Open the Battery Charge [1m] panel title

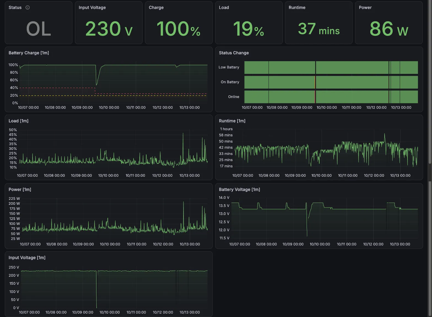tap(29, 53)
